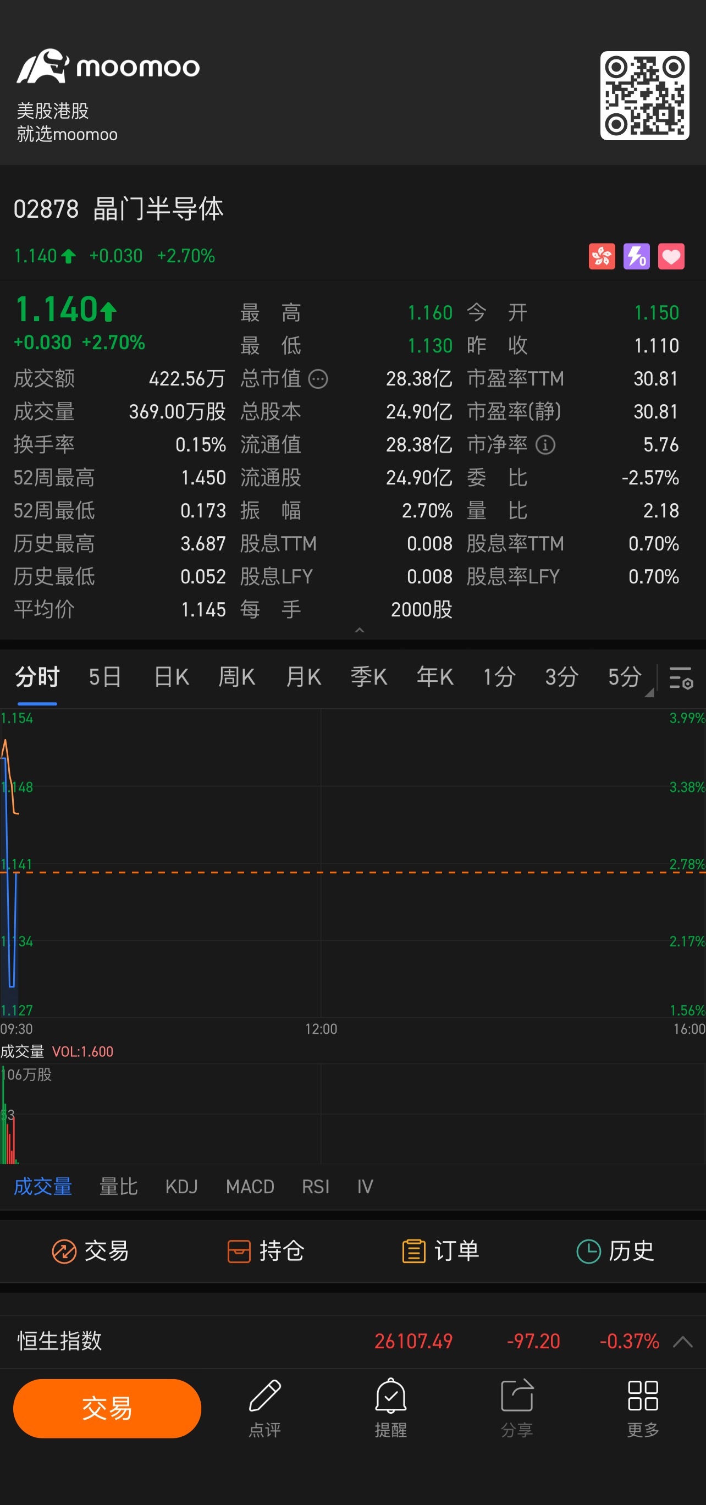Open the 历史 history shortcut

coord(615,1252)
